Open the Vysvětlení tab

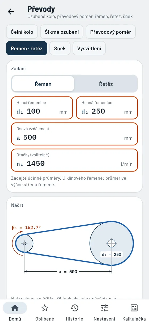tap(89, 48)
